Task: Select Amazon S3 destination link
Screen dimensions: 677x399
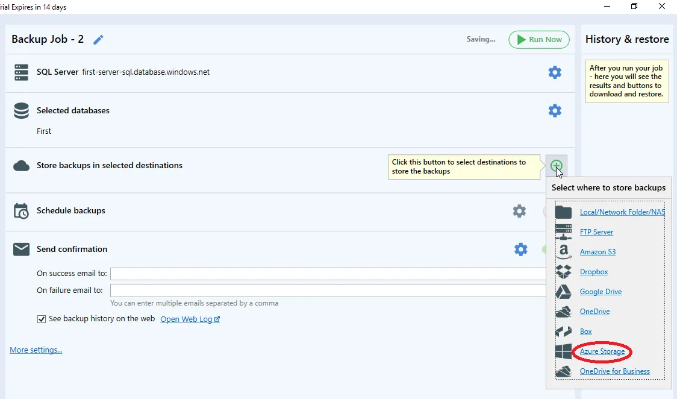Action: pyautogui.click(x=597, y=252)
